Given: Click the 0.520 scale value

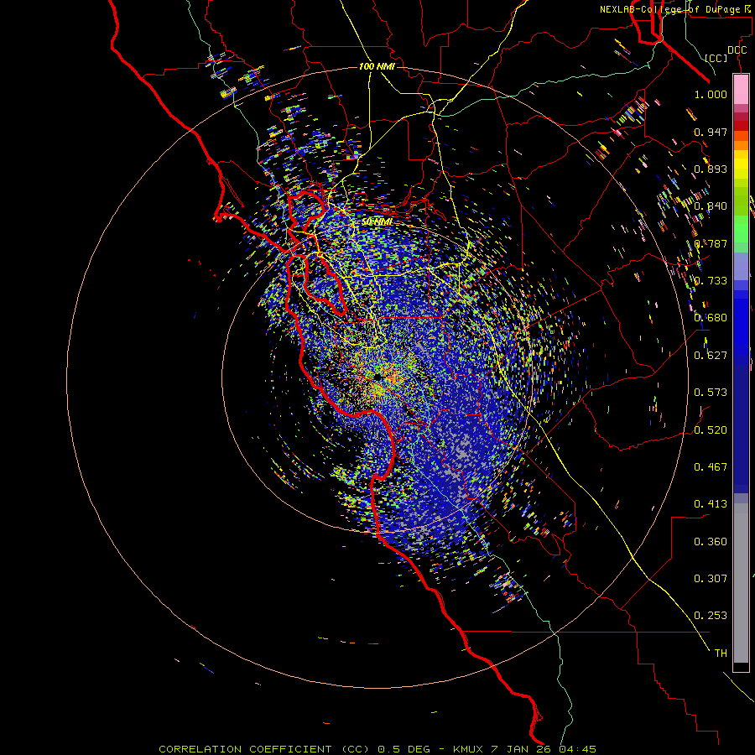Looking at the screenshot, I should [x=711, y=430].
